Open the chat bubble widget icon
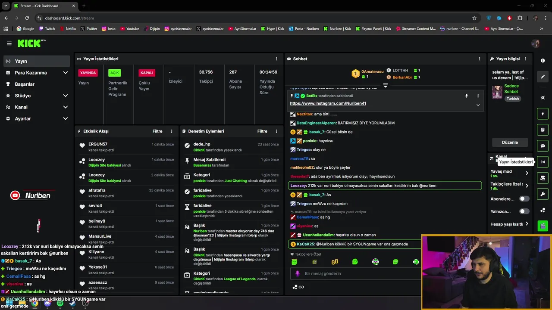This screenshot has width=552, height=310. pyautogui.click(x=543, y=146)
